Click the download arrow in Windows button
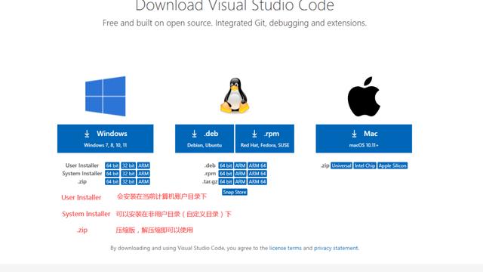This screenshot has height=272, width=483. 87,134
